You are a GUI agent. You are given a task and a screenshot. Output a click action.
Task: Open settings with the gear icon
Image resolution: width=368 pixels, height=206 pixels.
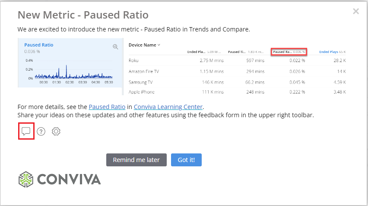point(56,131)
